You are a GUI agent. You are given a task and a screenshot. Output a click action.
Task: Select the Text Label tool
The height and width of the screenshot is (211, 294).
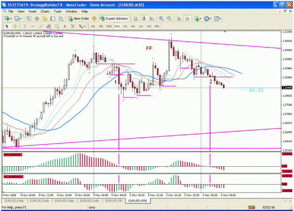point(73,26)
